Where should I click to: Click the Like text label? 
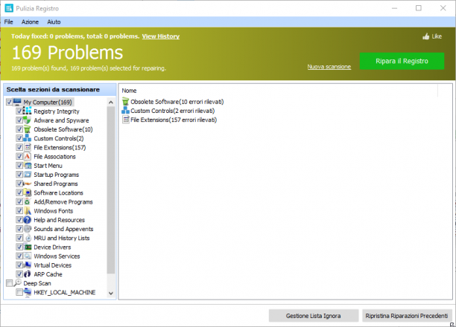pos(437,36)
